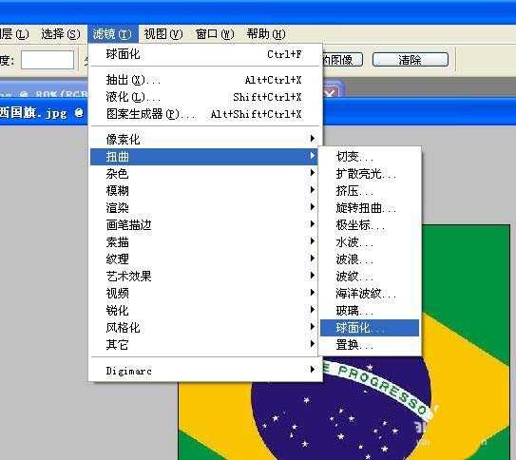Expand the 其它 submenu
The image size is (516, 460).
click(204, 344)
